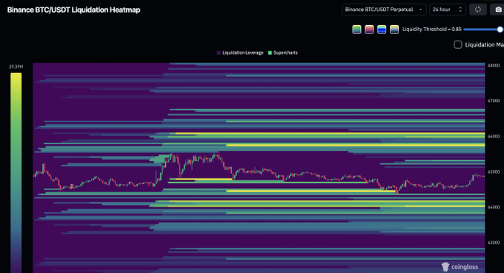This screenshot has width=504, height=273.
Task: Click the liquidation color scale bar
Action: [x=16, y=172]
